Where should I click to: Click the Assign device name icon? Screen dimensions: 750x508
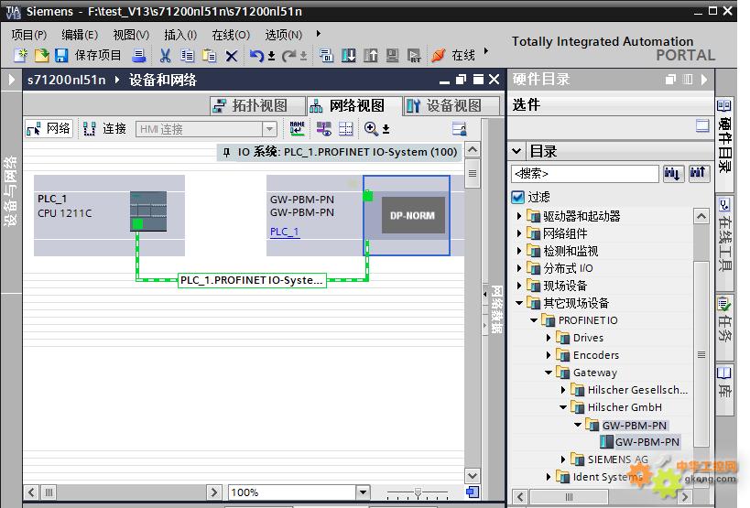pos(297,128)
